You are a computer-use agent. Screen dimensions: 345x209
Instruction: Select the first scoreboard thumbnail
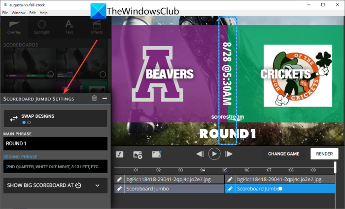coord(29,63)
